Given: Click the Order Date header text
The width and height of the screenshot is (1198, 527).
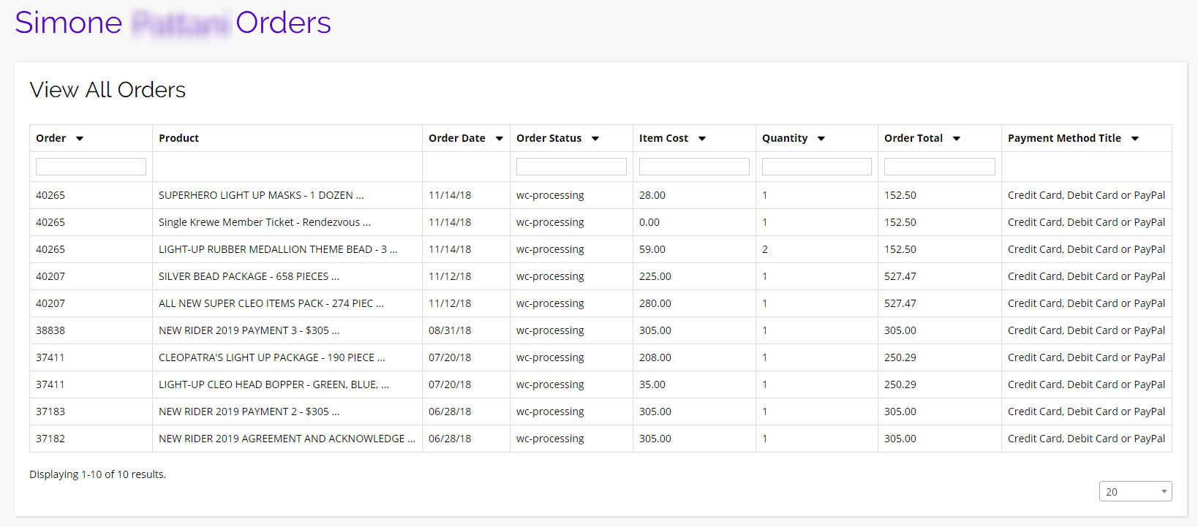Looking at the screenshot, I should click(x=457, y=138).
